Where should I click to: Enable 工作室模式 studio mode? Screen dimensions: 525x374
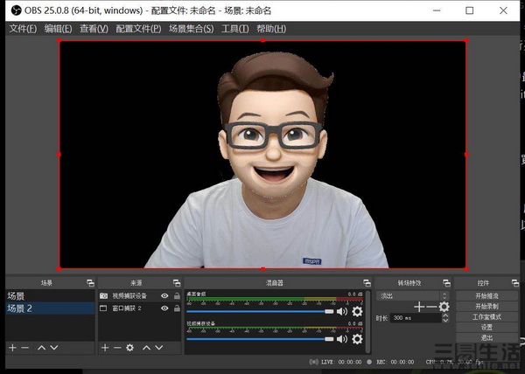(486, 316)
